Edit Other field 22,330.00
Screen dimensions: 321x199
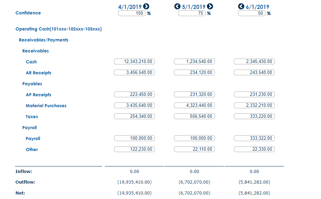point(255,149)
